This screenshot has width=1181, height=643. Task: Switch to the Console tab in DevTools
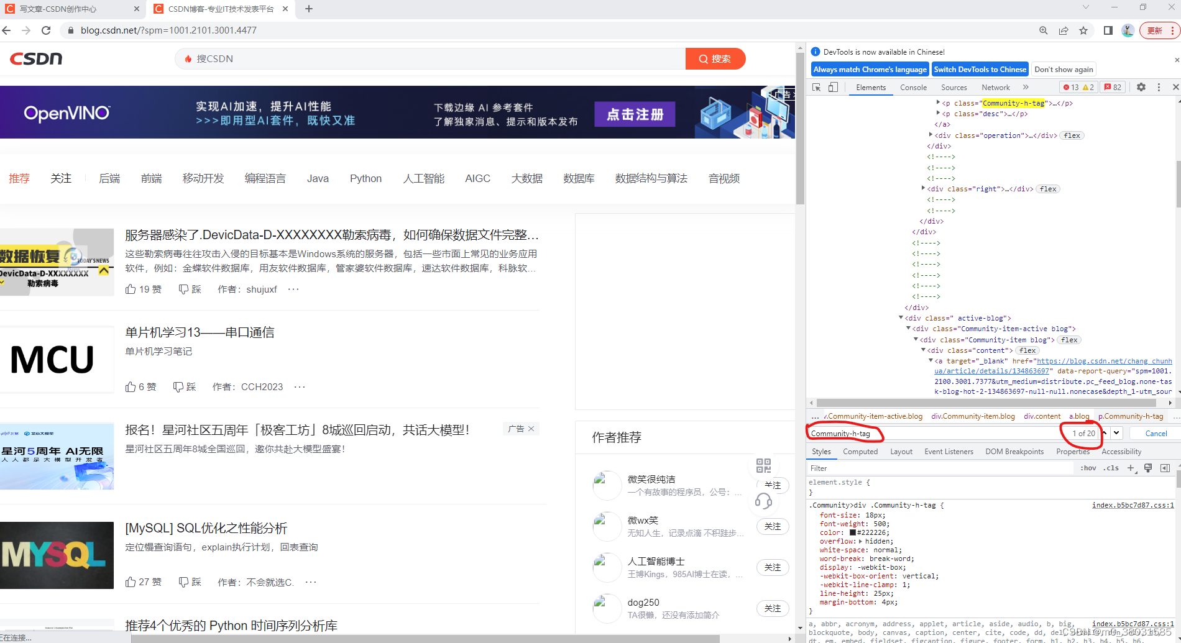(x=913, y=88)
